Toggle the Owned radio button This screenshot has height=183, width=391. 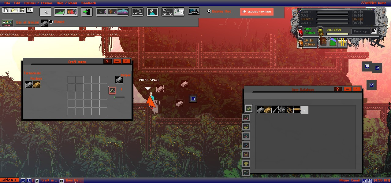(51, 22)
